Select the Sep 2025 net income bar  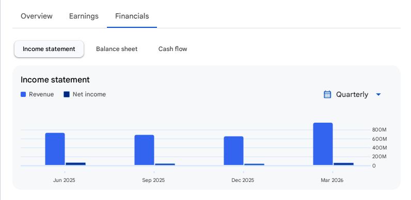(165, 164)
